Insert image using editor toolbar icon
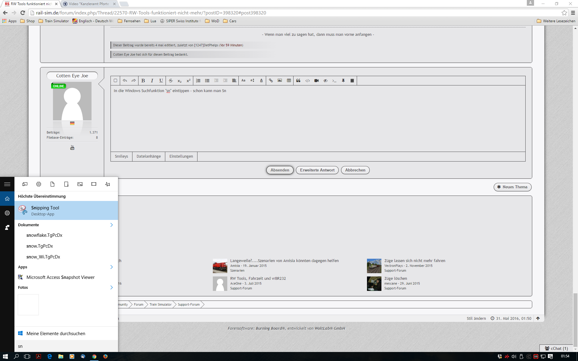Image resolution: width=578 pixels, height=361 pixels. (280, 81)
